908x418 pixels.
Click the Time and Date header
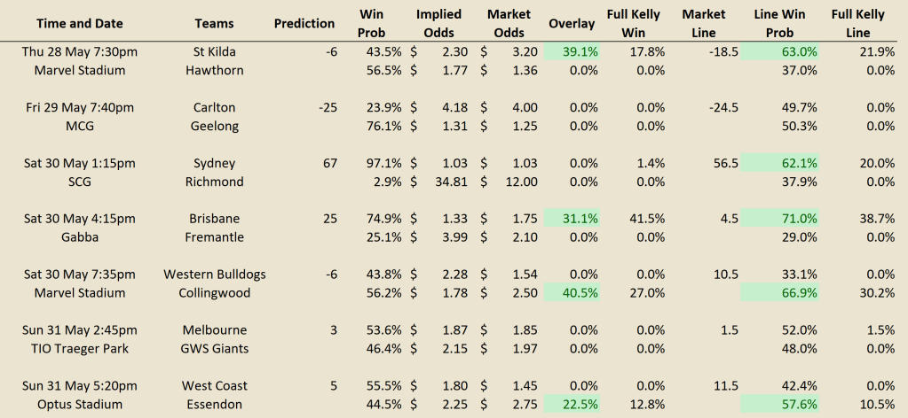(x=79, y=24)
